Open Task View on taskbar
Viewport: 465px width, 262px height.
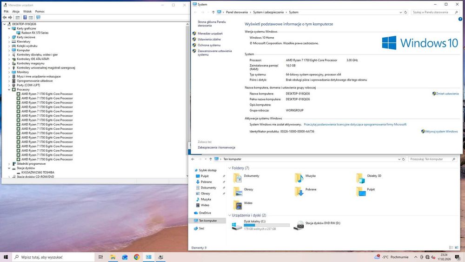coord(101,257)
